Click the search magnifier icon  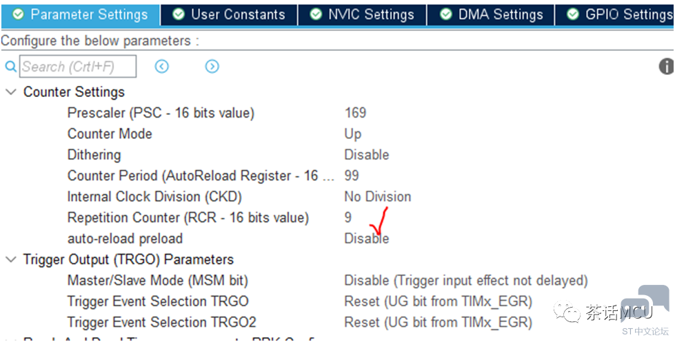click(10, 67)
